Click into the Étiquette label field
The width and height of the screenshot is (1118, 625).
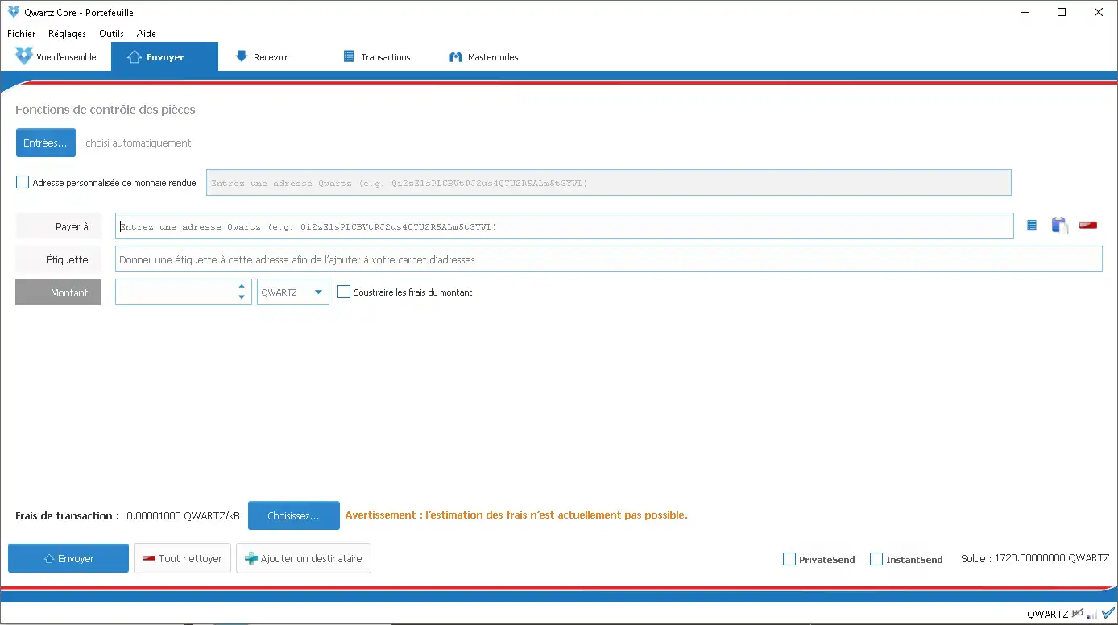point(608,259)
